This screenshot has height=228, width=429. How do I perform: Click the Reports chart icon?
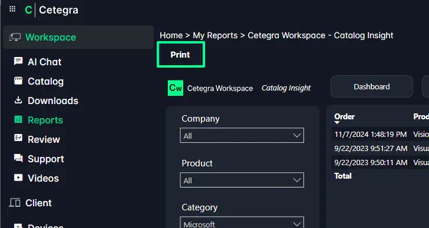[x=18, y=119]
